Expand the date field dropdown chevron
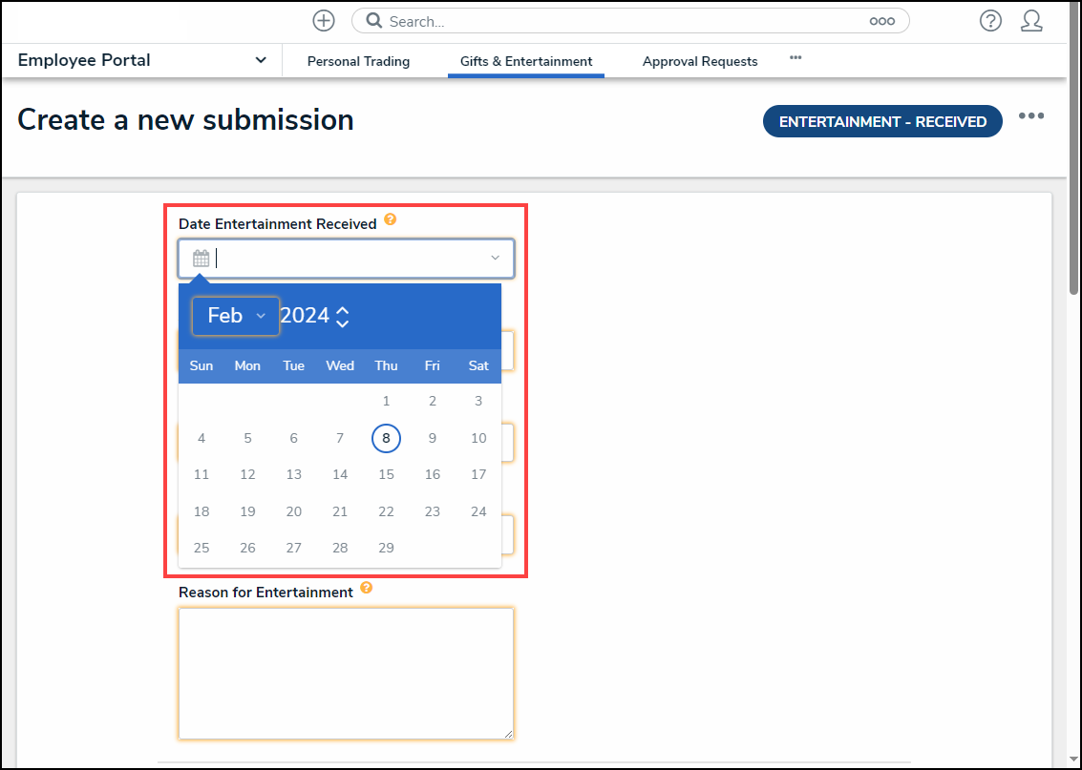Image resolution: width=1082 pixels, height=770 pixels. [495, 259]
